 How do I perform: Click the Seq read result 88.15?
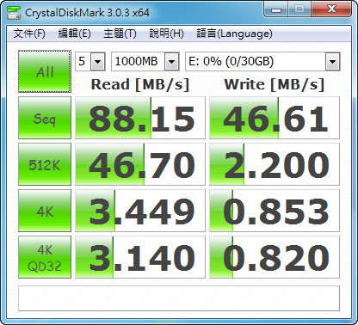(140, 118)
